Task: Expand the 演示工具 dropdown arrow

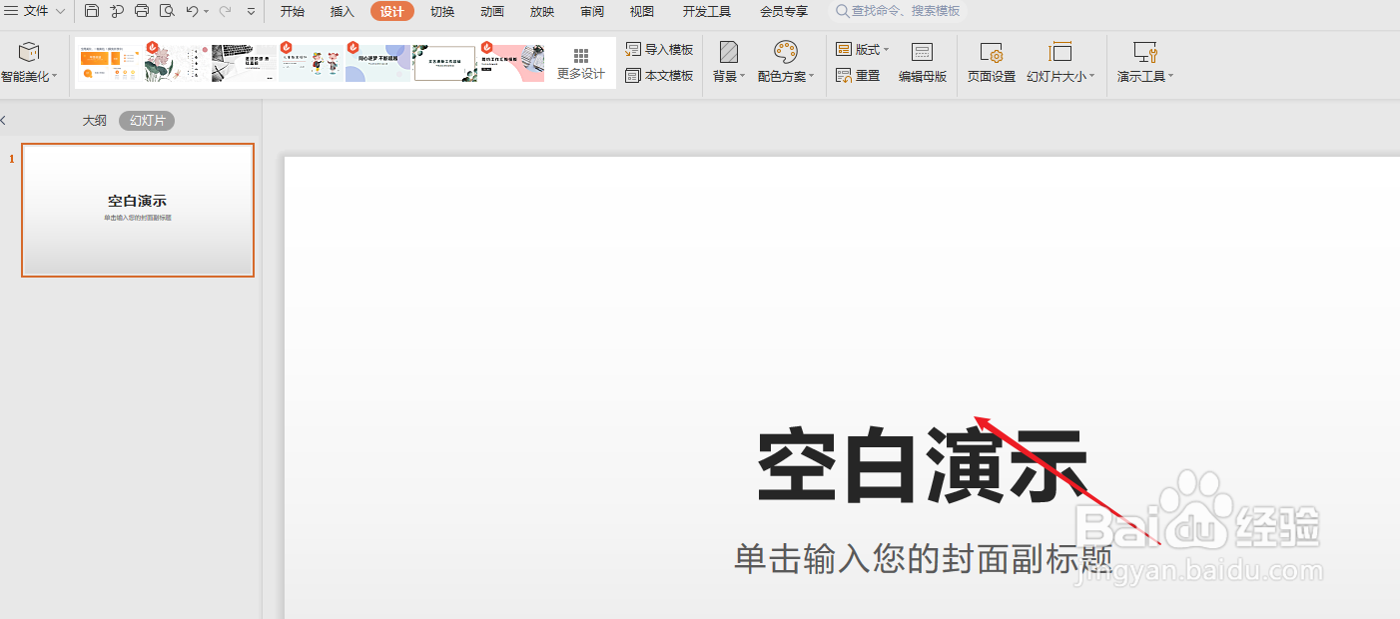Action: pyautogui.click(x=1170, y=77)
